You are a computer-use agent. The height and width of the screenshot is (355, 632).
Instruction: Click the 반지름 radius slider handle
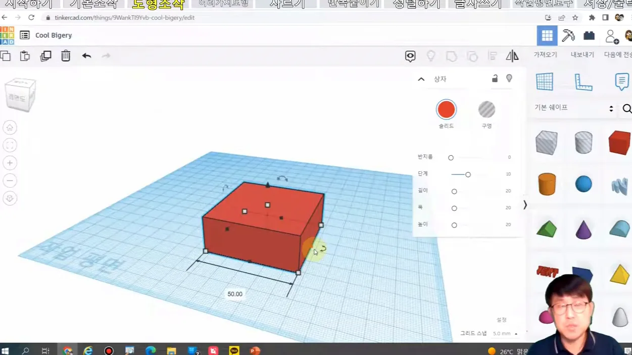click(x=451, y=158)
